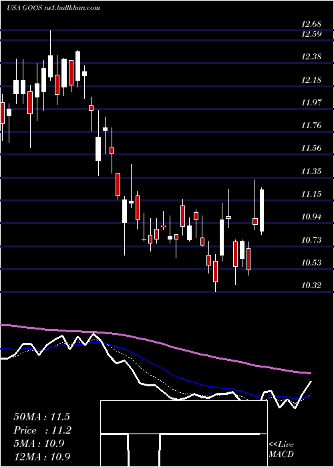
Task: Click the Price : 11.2 readout
Action: (x=41, y=430)
